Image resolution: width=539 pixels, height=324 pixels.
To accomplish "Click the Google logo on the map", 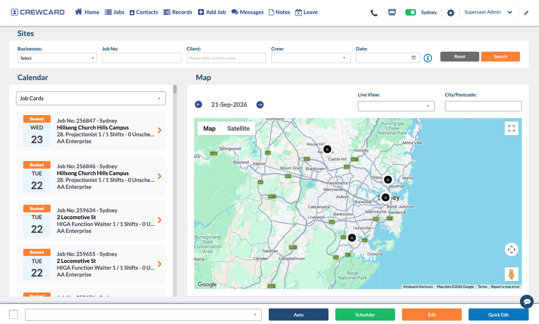I will click(207, 284).
